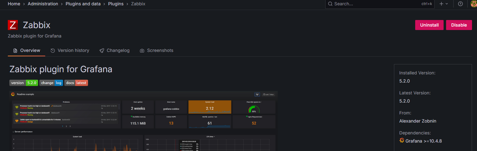The height and width of the screenshot is (151, 477).
Task: Switch to the Overview tab
Action: point(27,51)
